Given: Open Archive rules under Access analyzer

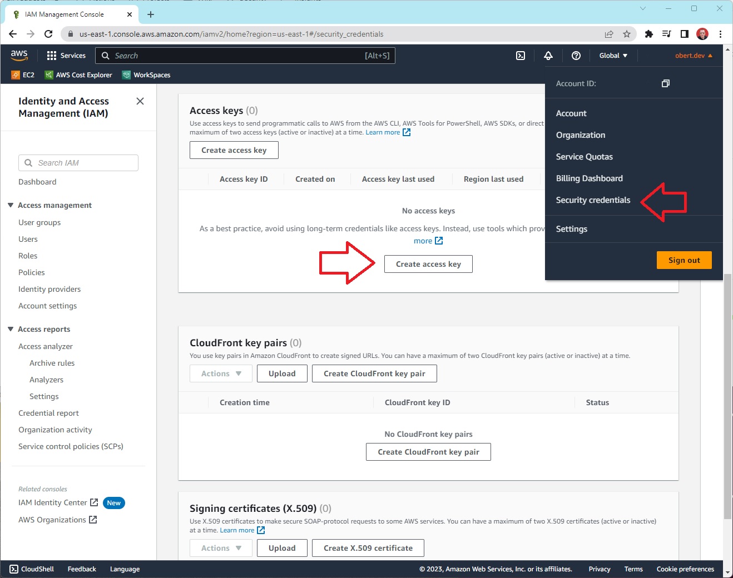Looking at the screenshot, I should pos(52,363).
